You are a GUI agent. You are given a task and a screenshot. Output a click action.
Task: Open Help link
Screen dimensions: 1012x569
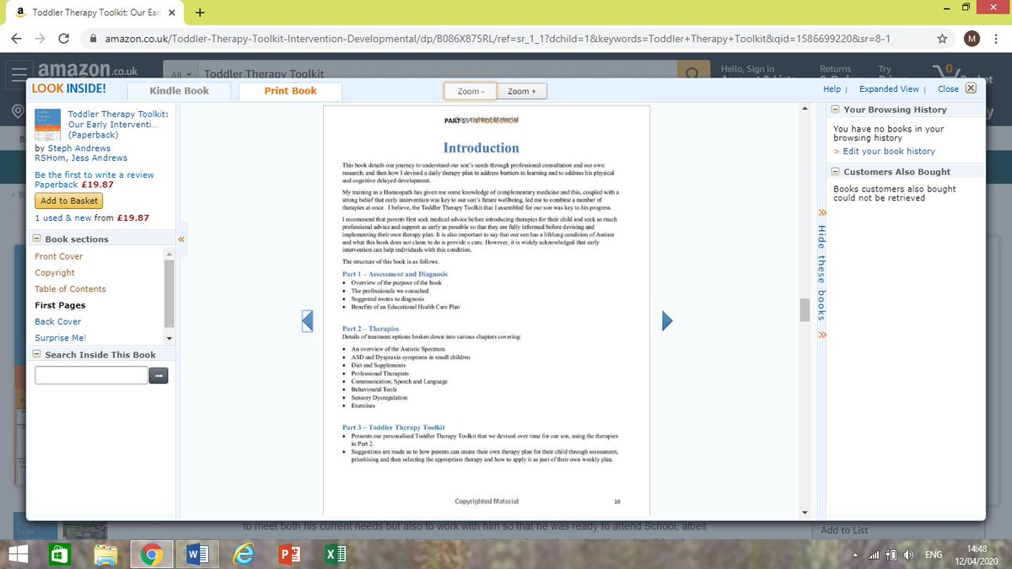(x=832, y=89)
